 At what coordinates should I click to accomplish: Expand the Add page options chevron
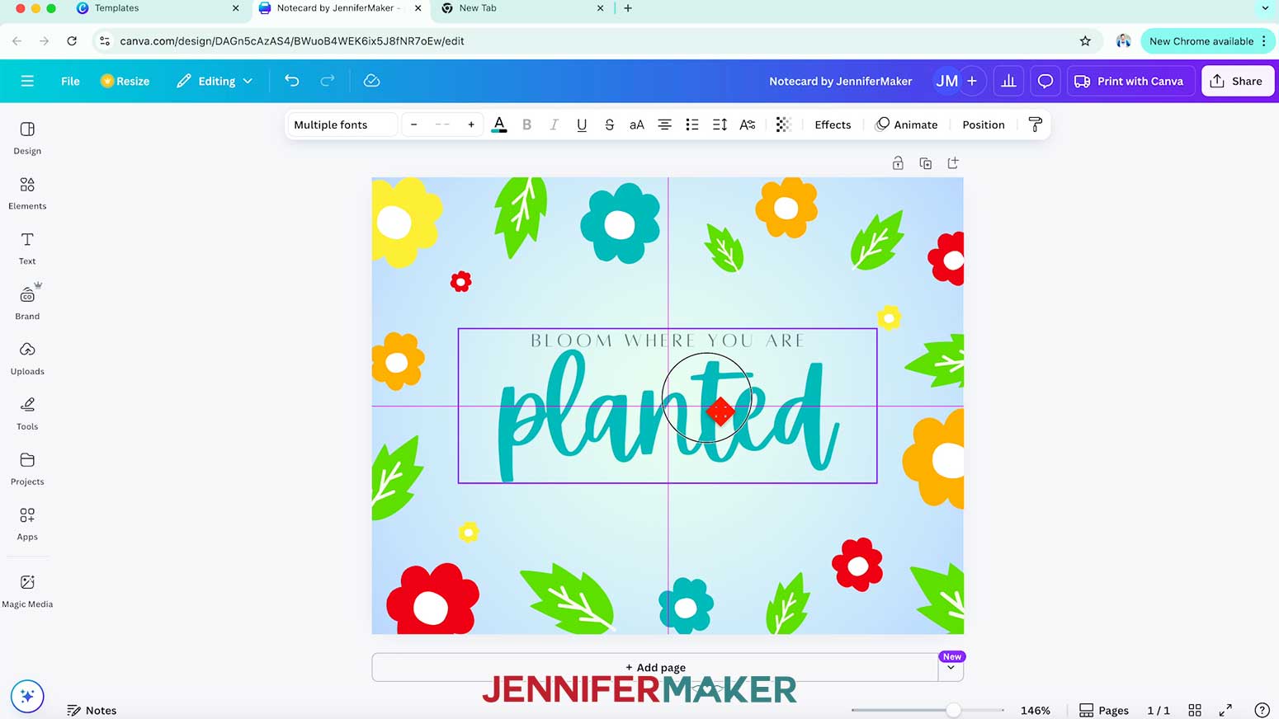951,668
